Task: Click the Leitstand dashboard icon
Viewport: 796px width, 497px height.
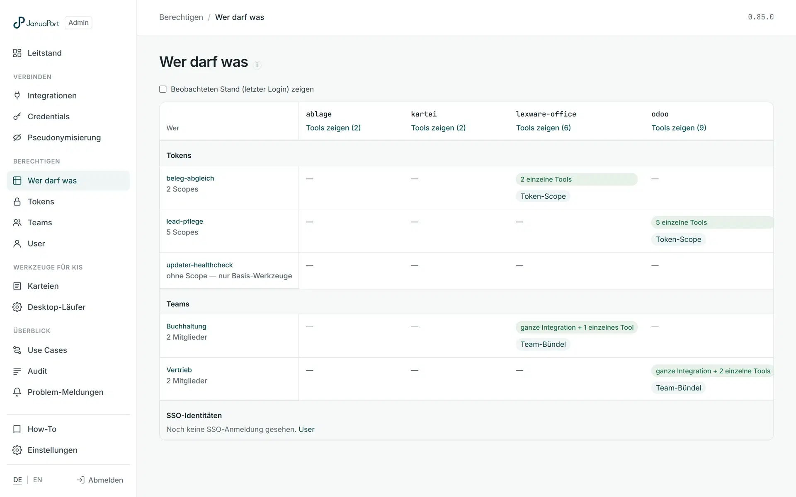Action: [17, 53]
